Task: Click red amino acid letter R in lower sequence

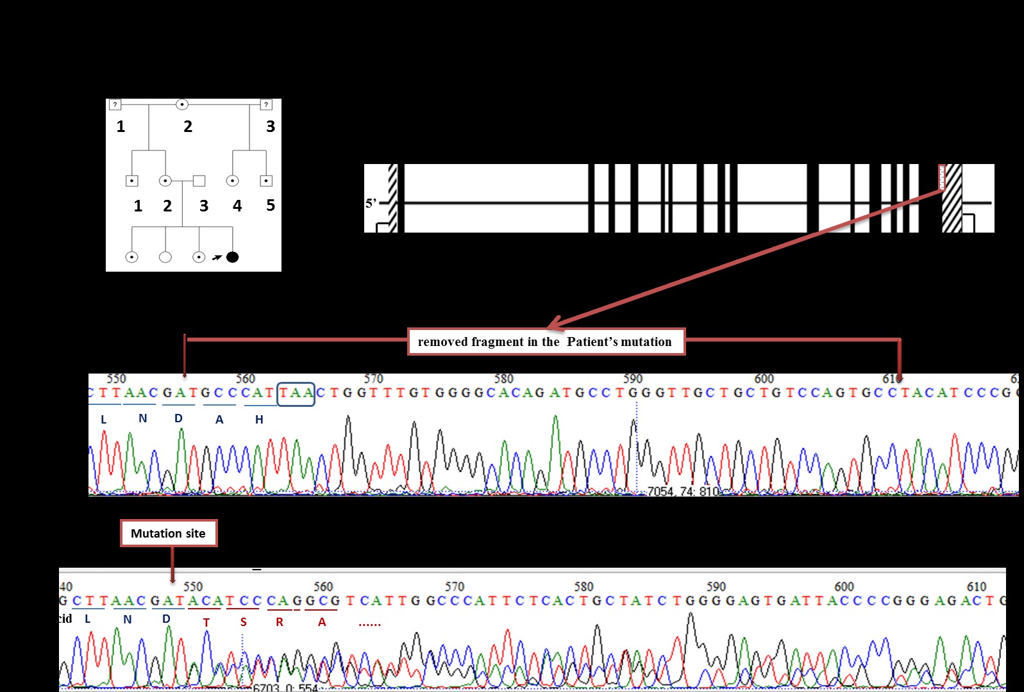Action: click(x=280, y=622)
